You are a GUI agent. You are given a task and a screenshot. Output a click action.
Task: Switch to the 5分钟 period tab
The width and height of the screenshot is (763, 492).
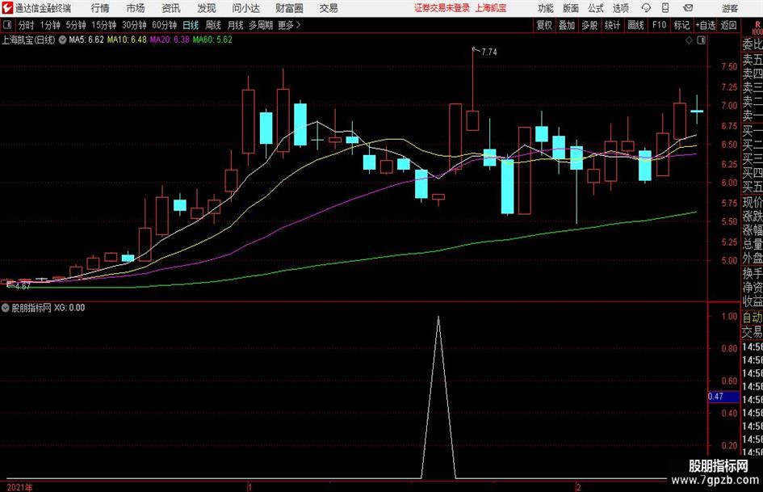click(x=75, y=25)
